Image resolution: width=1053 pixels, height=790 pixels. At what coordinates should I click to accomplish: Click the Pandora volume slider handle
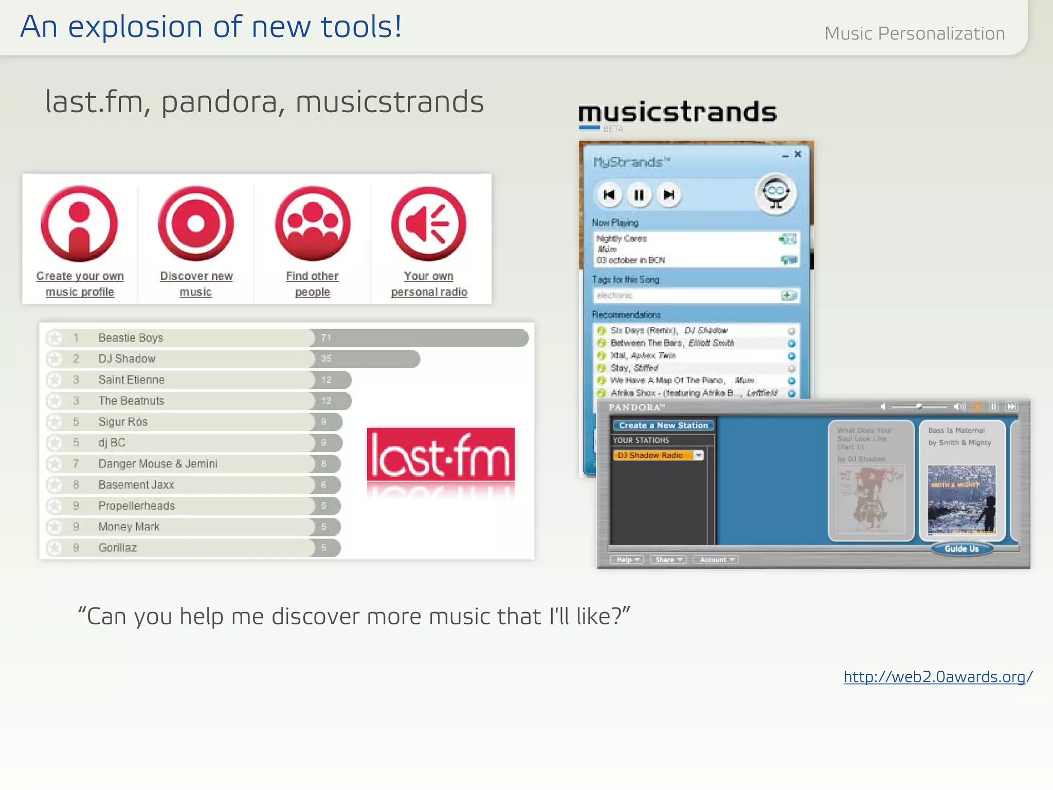pyautogui.click(x=919, y=407)
